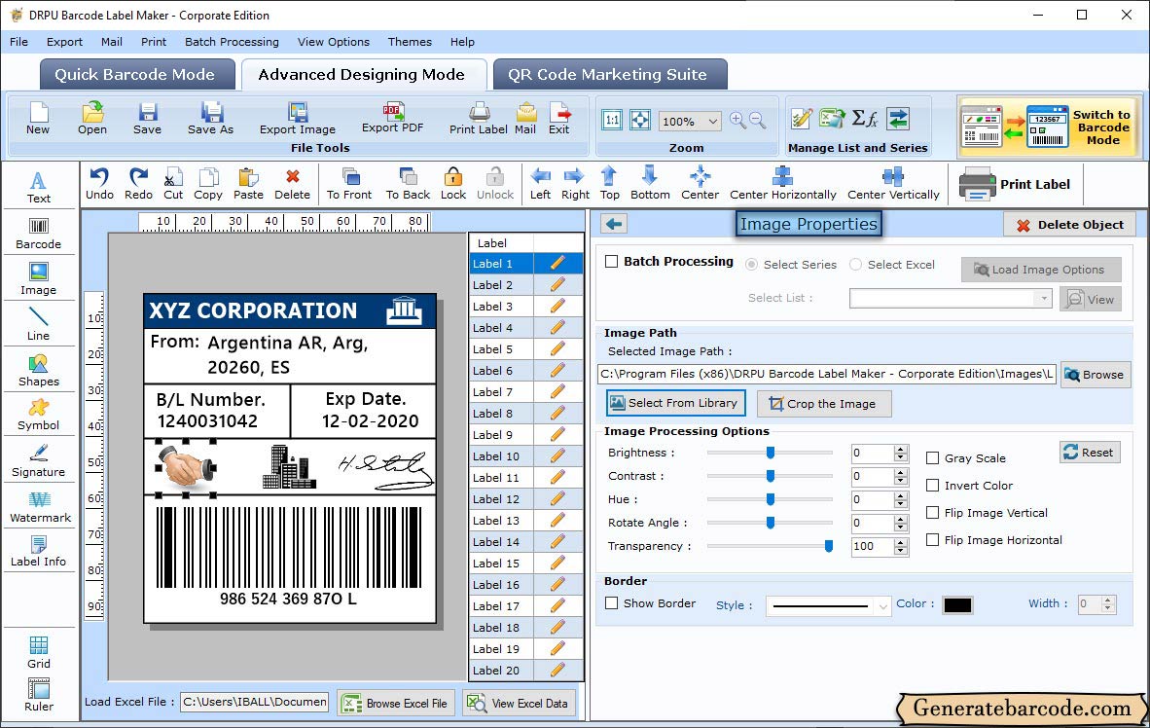Select the Select Series radio option
The height and width of the screenshot is (728, 1150).
click(x=752, y=264)
